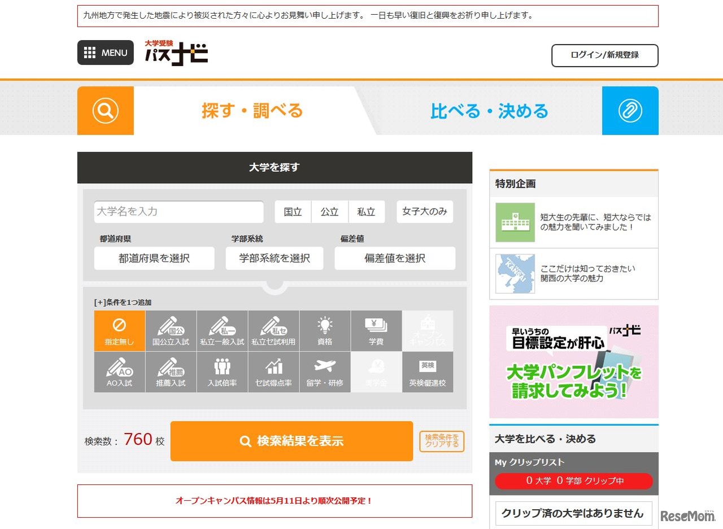This screenshot has width=723, height=529.
Task: Pick the 資格 lightbulb icon
Action: click(325, 331)
